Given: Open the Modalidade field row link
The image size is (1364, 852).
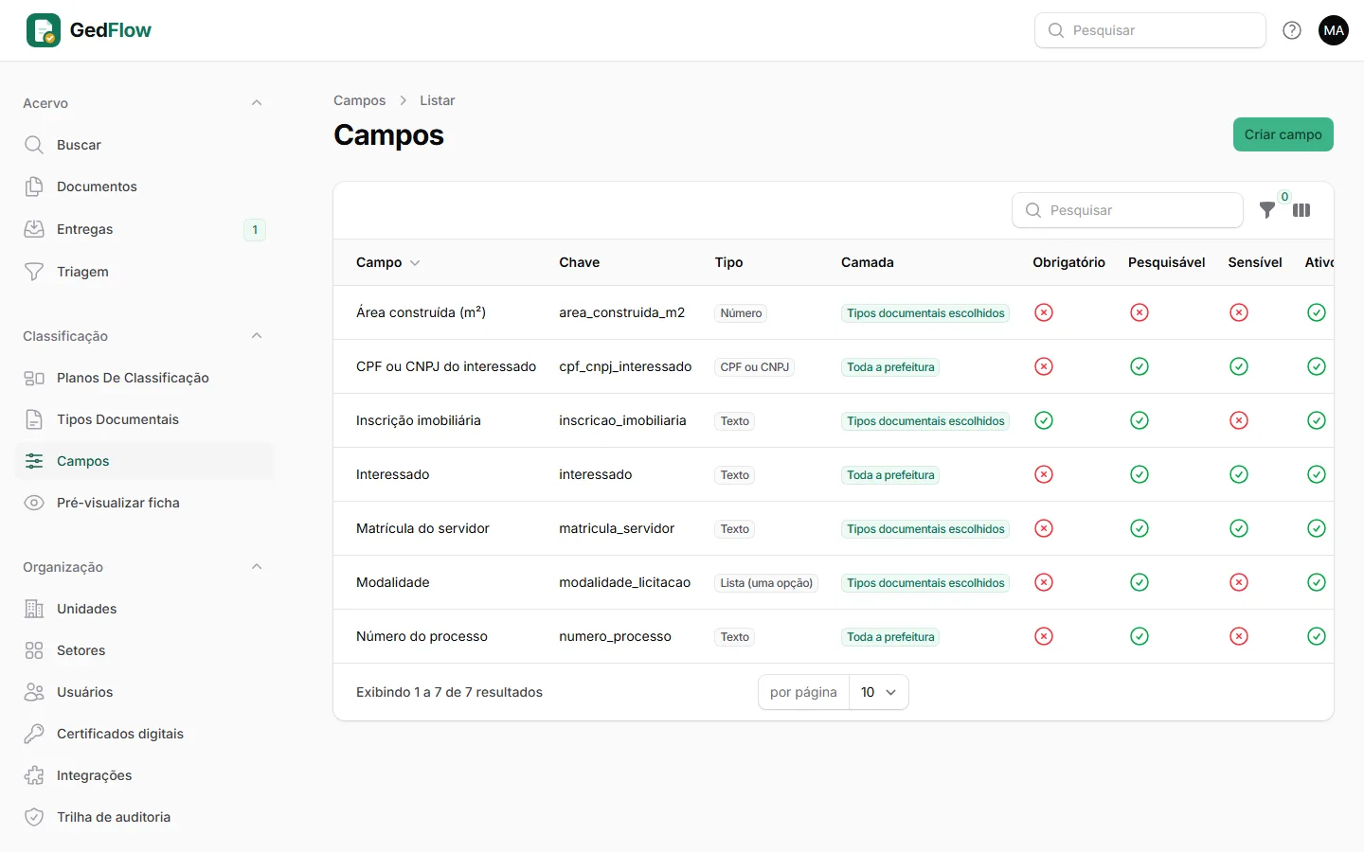Looking at the screenshot, I should coord(393,582).
